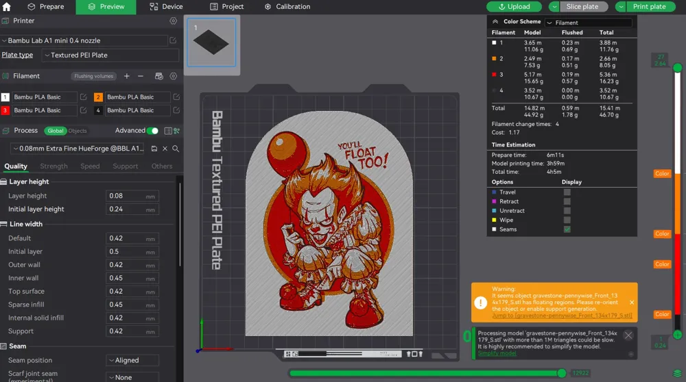Open the Calibration tab
Screen dimensions: 686x382
[x=287, y=7]
